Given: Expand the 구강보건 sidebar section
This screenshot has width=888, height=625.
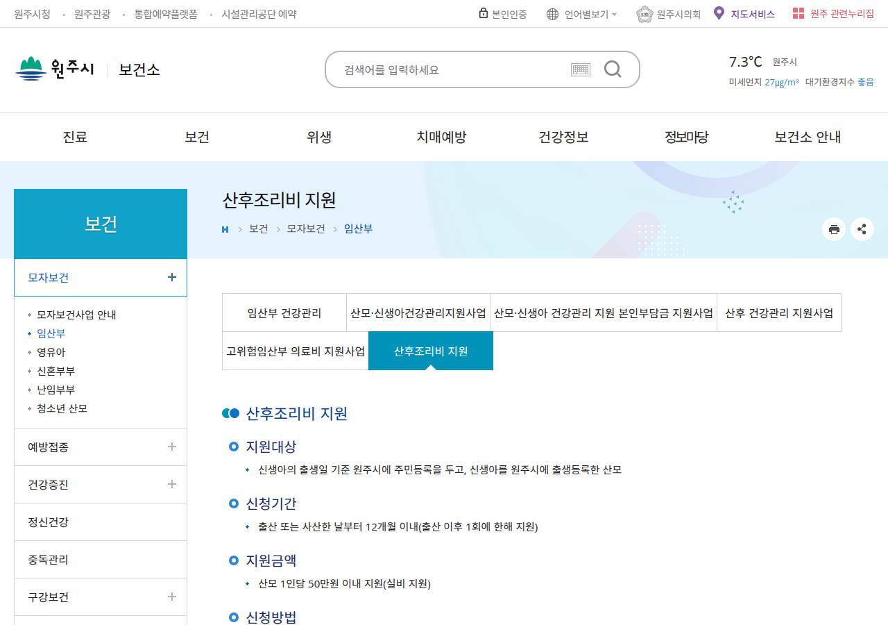Looking at the screenshot, I should (172, 597).
